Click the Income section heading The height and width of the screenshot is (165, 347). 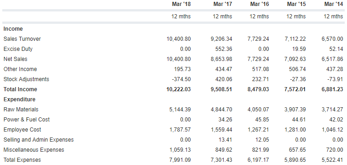13,29
